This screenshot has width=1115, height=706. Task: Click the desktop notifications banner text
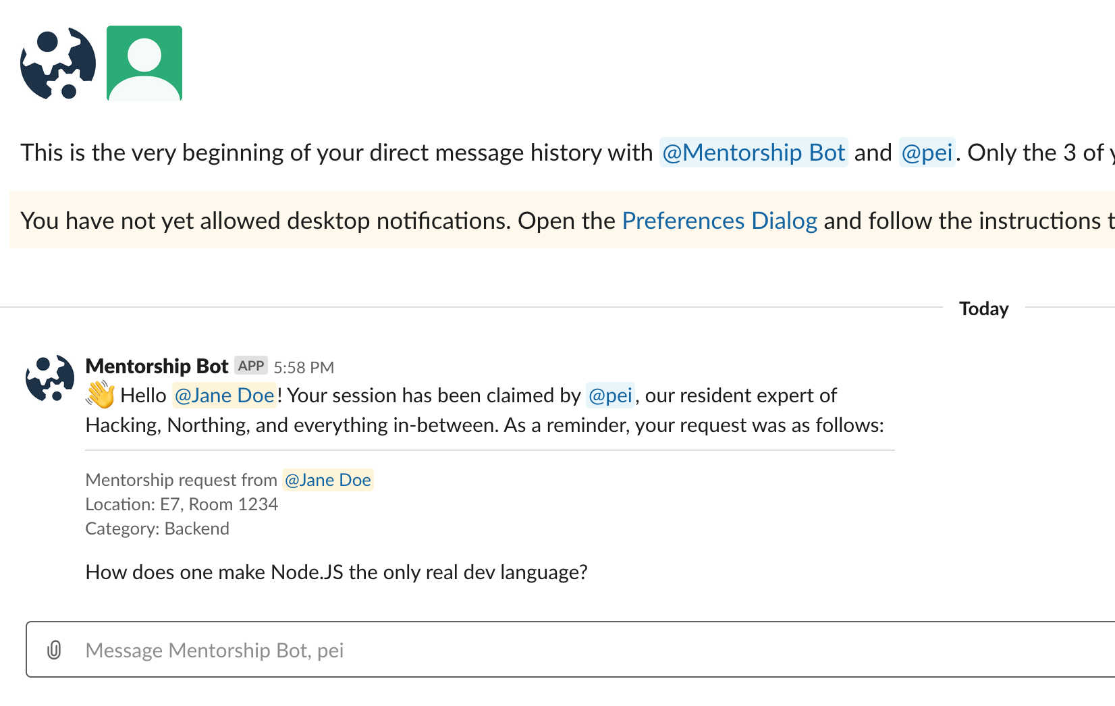[x=317, y=221]
